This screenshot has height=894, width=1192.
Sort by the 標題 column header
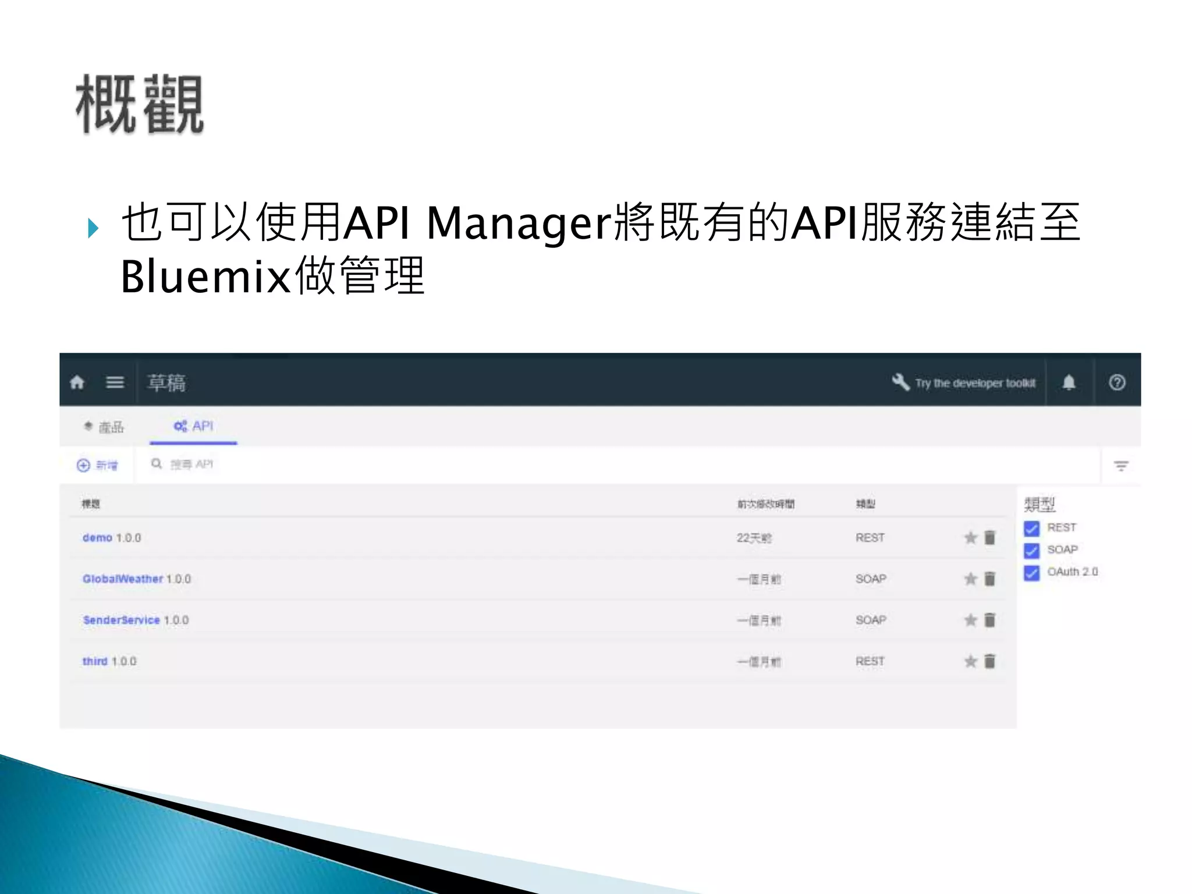(x=91, y=504)
